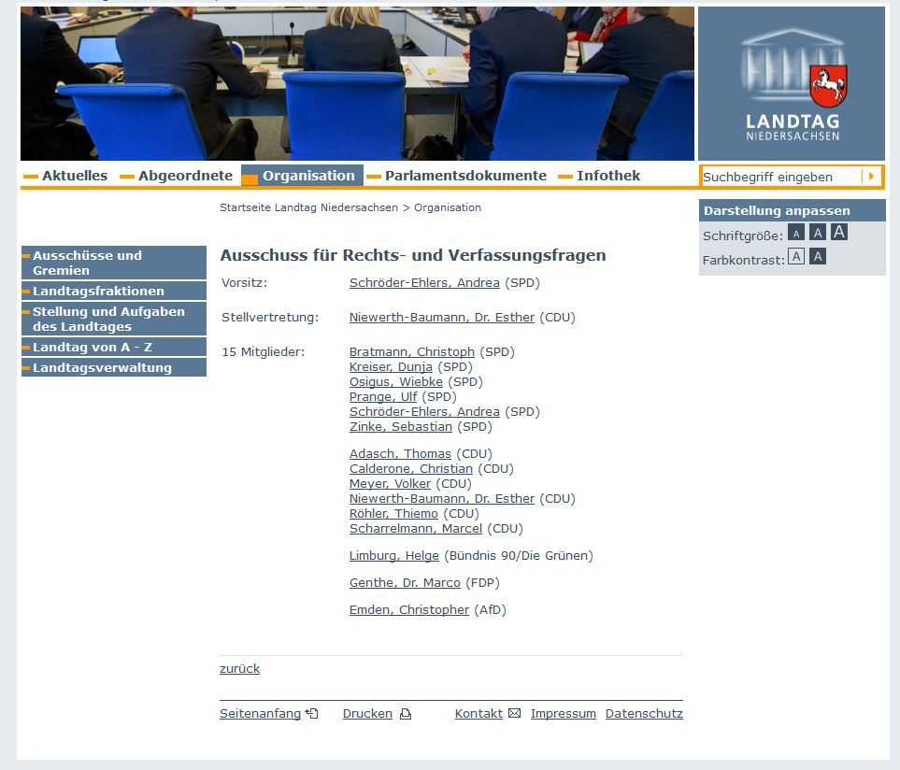The height and width of the screenshot is (770, 900).
Task: Click the Landtag Niedersachsen logo
Action: (x=792, y=84)
